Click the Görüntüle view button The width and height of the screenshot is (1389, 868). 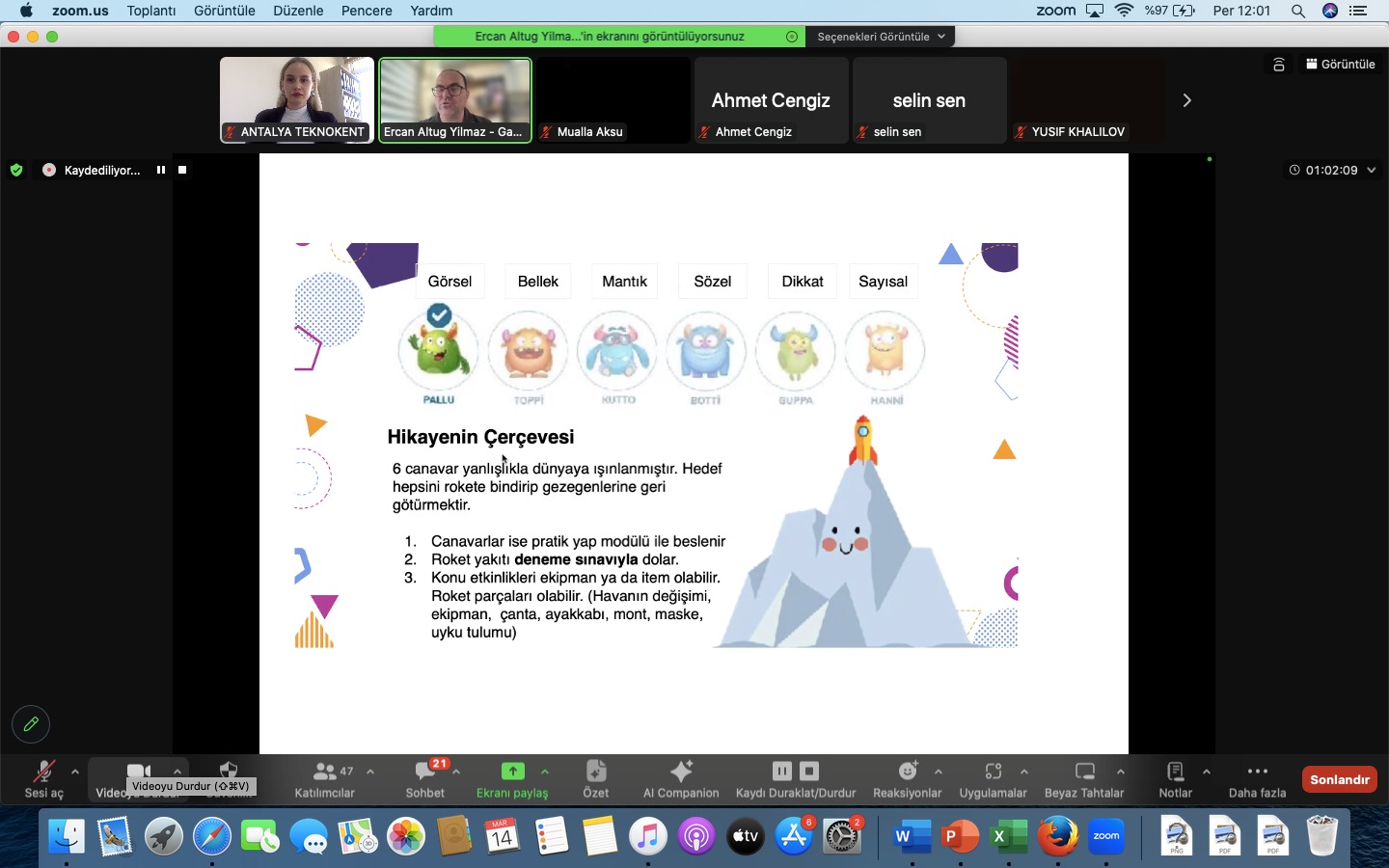pos(1341,64)
